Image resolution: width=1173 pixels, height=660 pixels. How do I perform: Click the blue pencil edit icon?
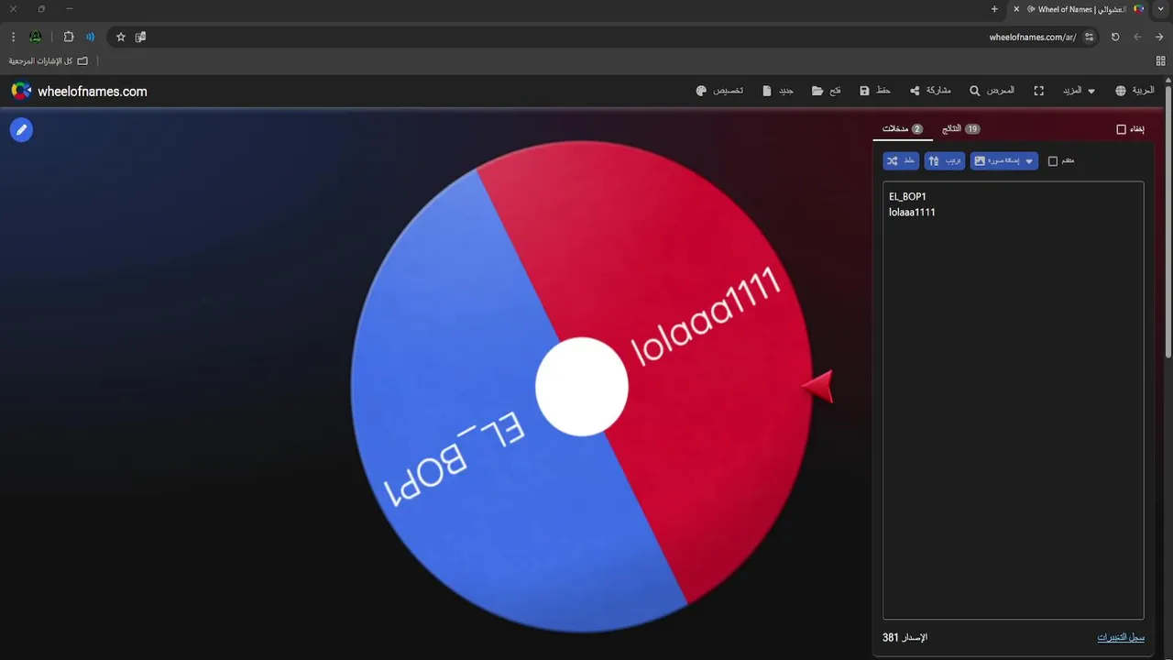21,130
